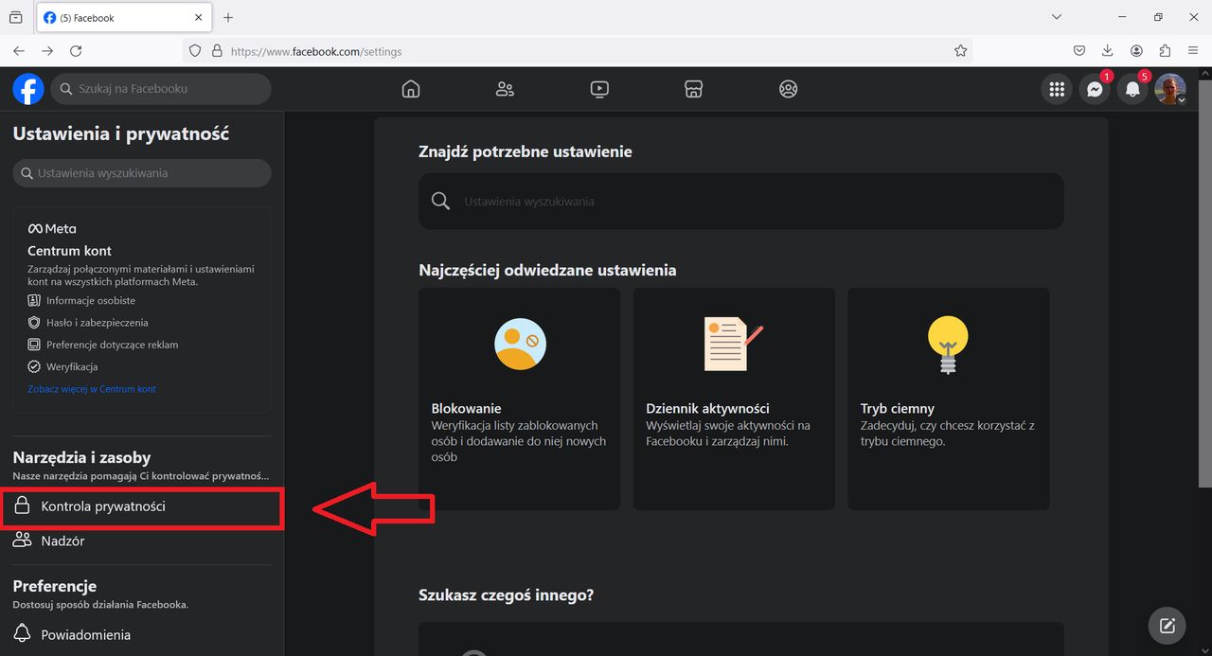The width and height of the screenshot is (1212, 656).
Task: Click the site lock icon in address bar
Action: (217, 51)
